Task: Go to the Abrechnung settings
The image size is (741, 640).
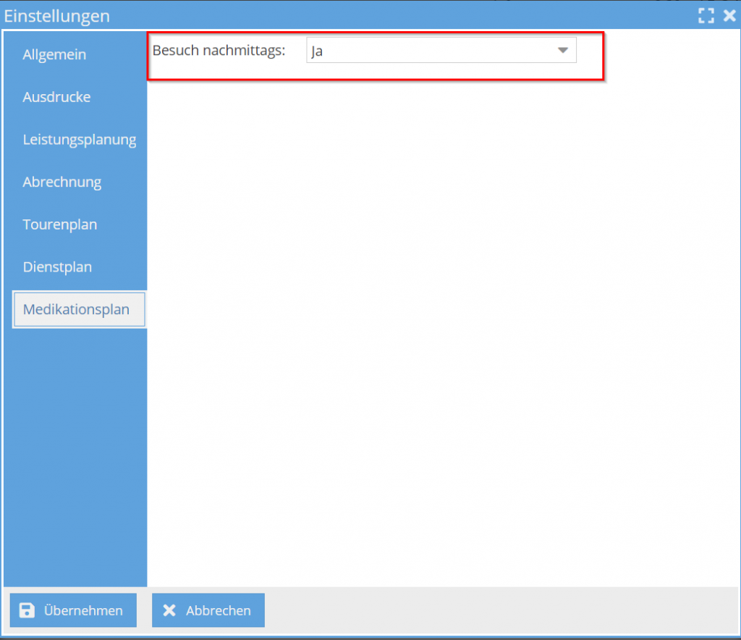Action: point(62,182)
